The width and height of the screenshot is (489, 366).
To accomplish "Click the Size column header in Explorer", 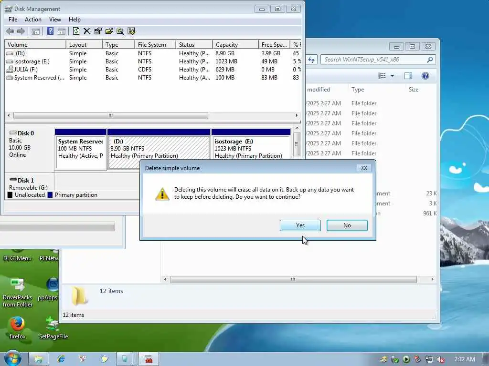I will [414, 89].
